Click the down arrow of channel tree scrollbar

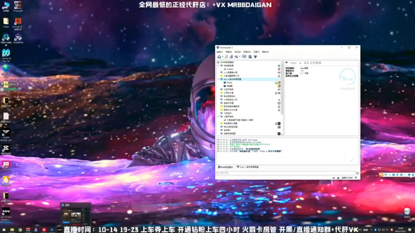coord(282,135)
